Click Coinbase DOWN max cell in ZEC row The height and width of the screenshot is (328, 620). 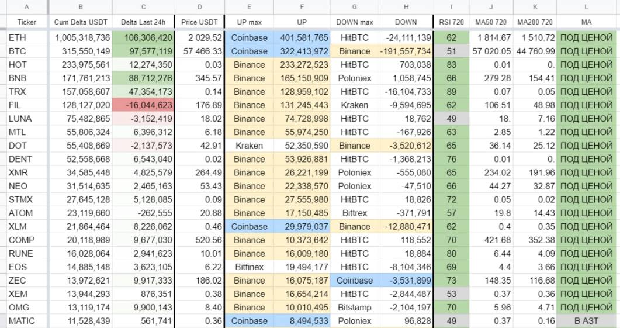(354, 281)
